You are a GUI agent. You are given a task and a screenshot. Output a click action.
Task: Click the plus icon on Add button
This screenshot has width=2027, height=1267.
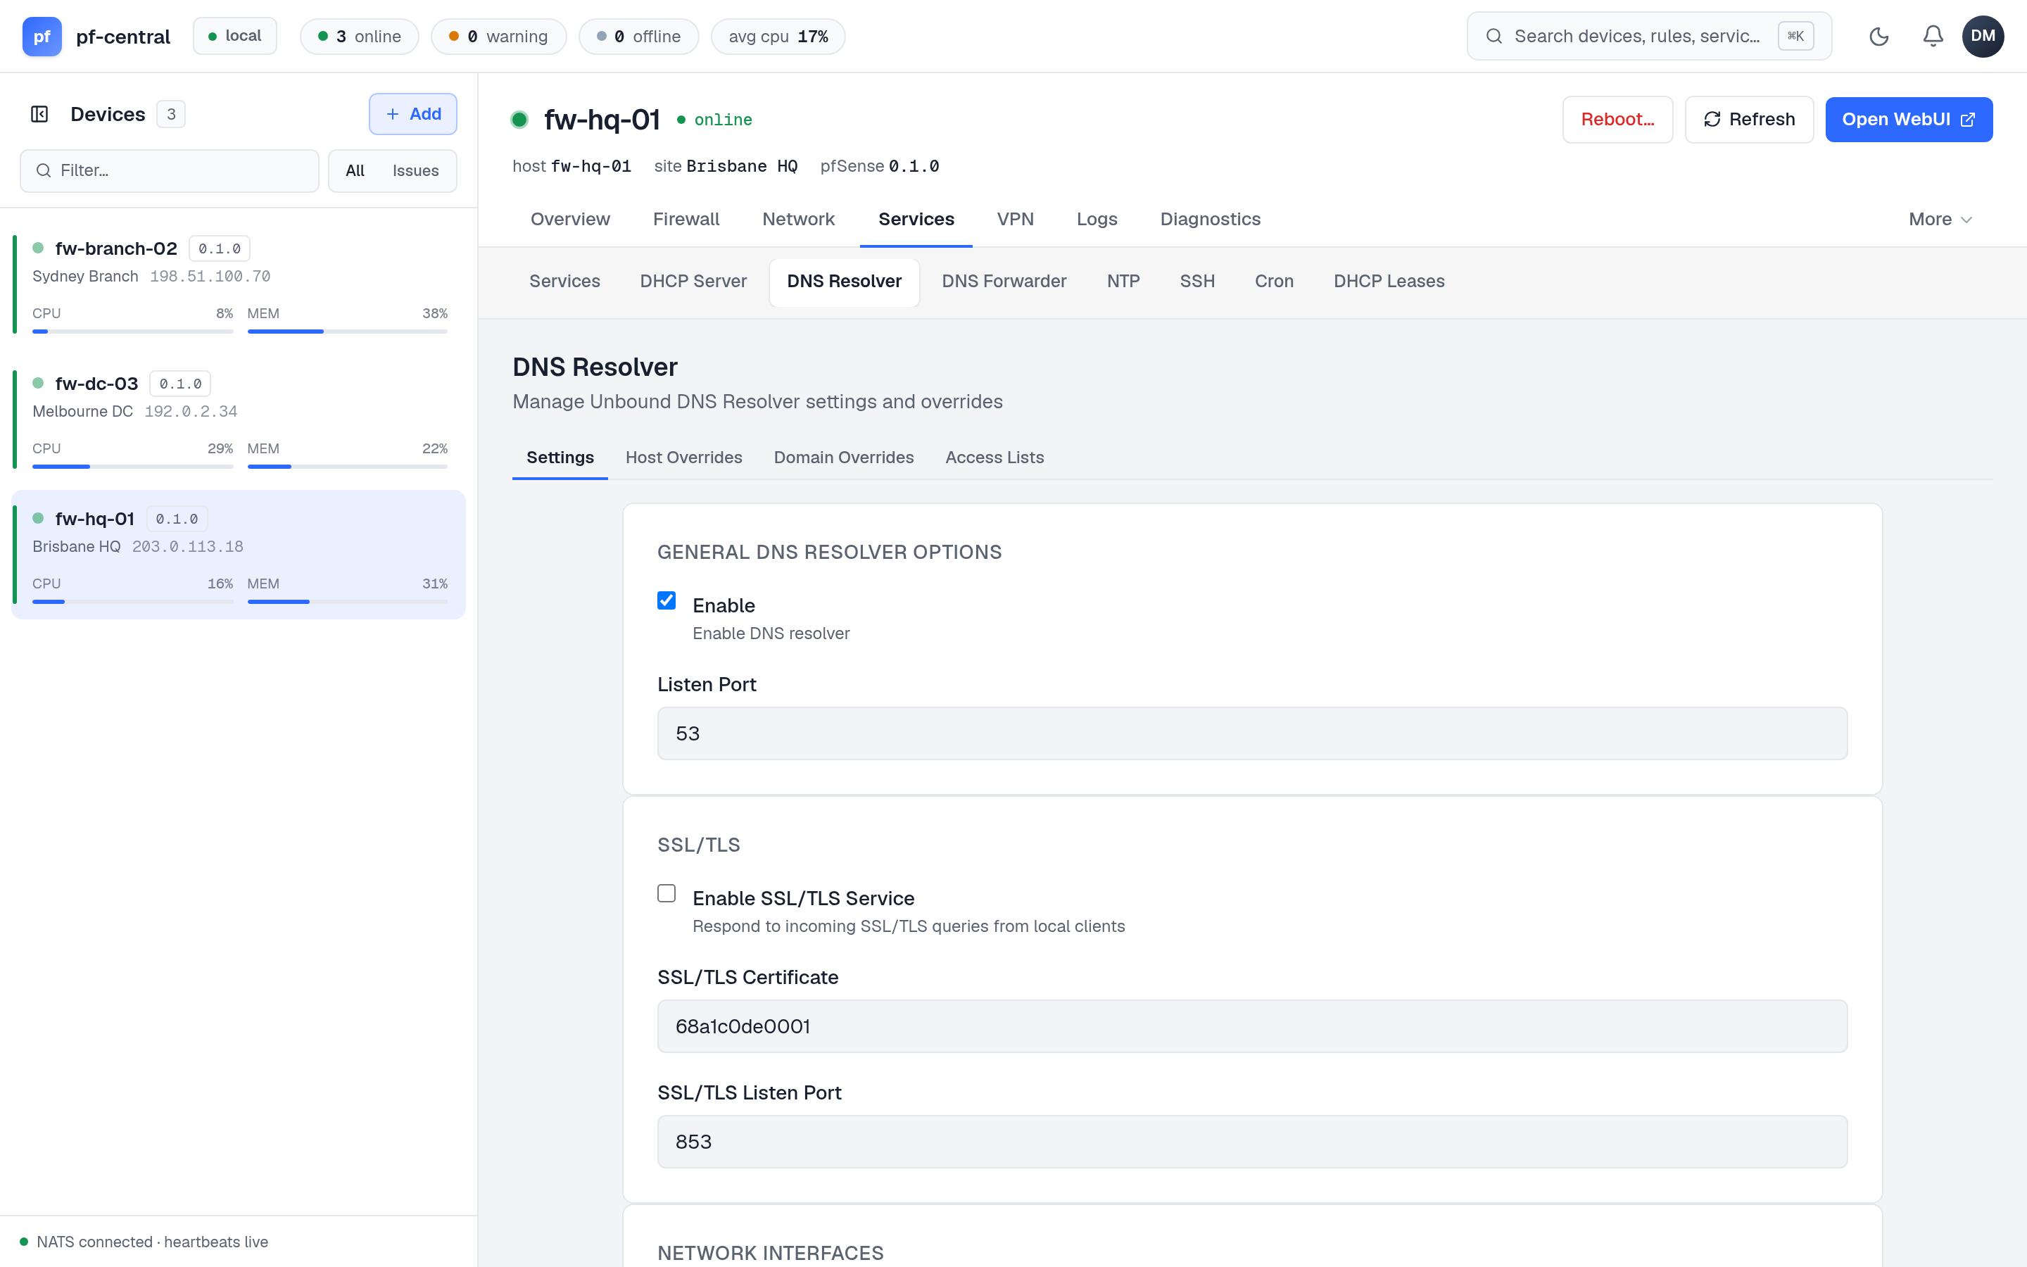click(392, 114)
